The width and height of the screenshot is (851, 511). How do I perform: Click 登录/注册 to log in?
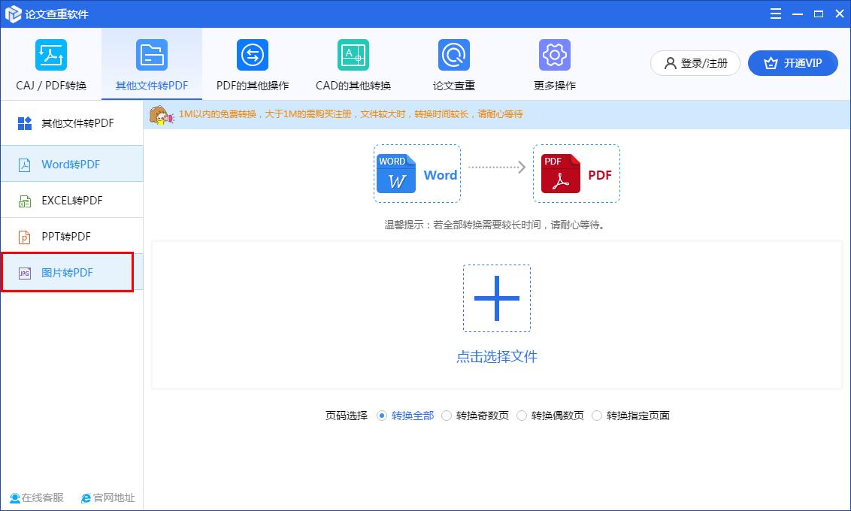pos(694,63)
